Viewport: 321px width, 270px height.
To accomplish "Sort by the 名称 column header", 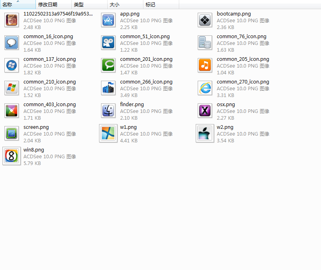I will (x=18, y=4).
